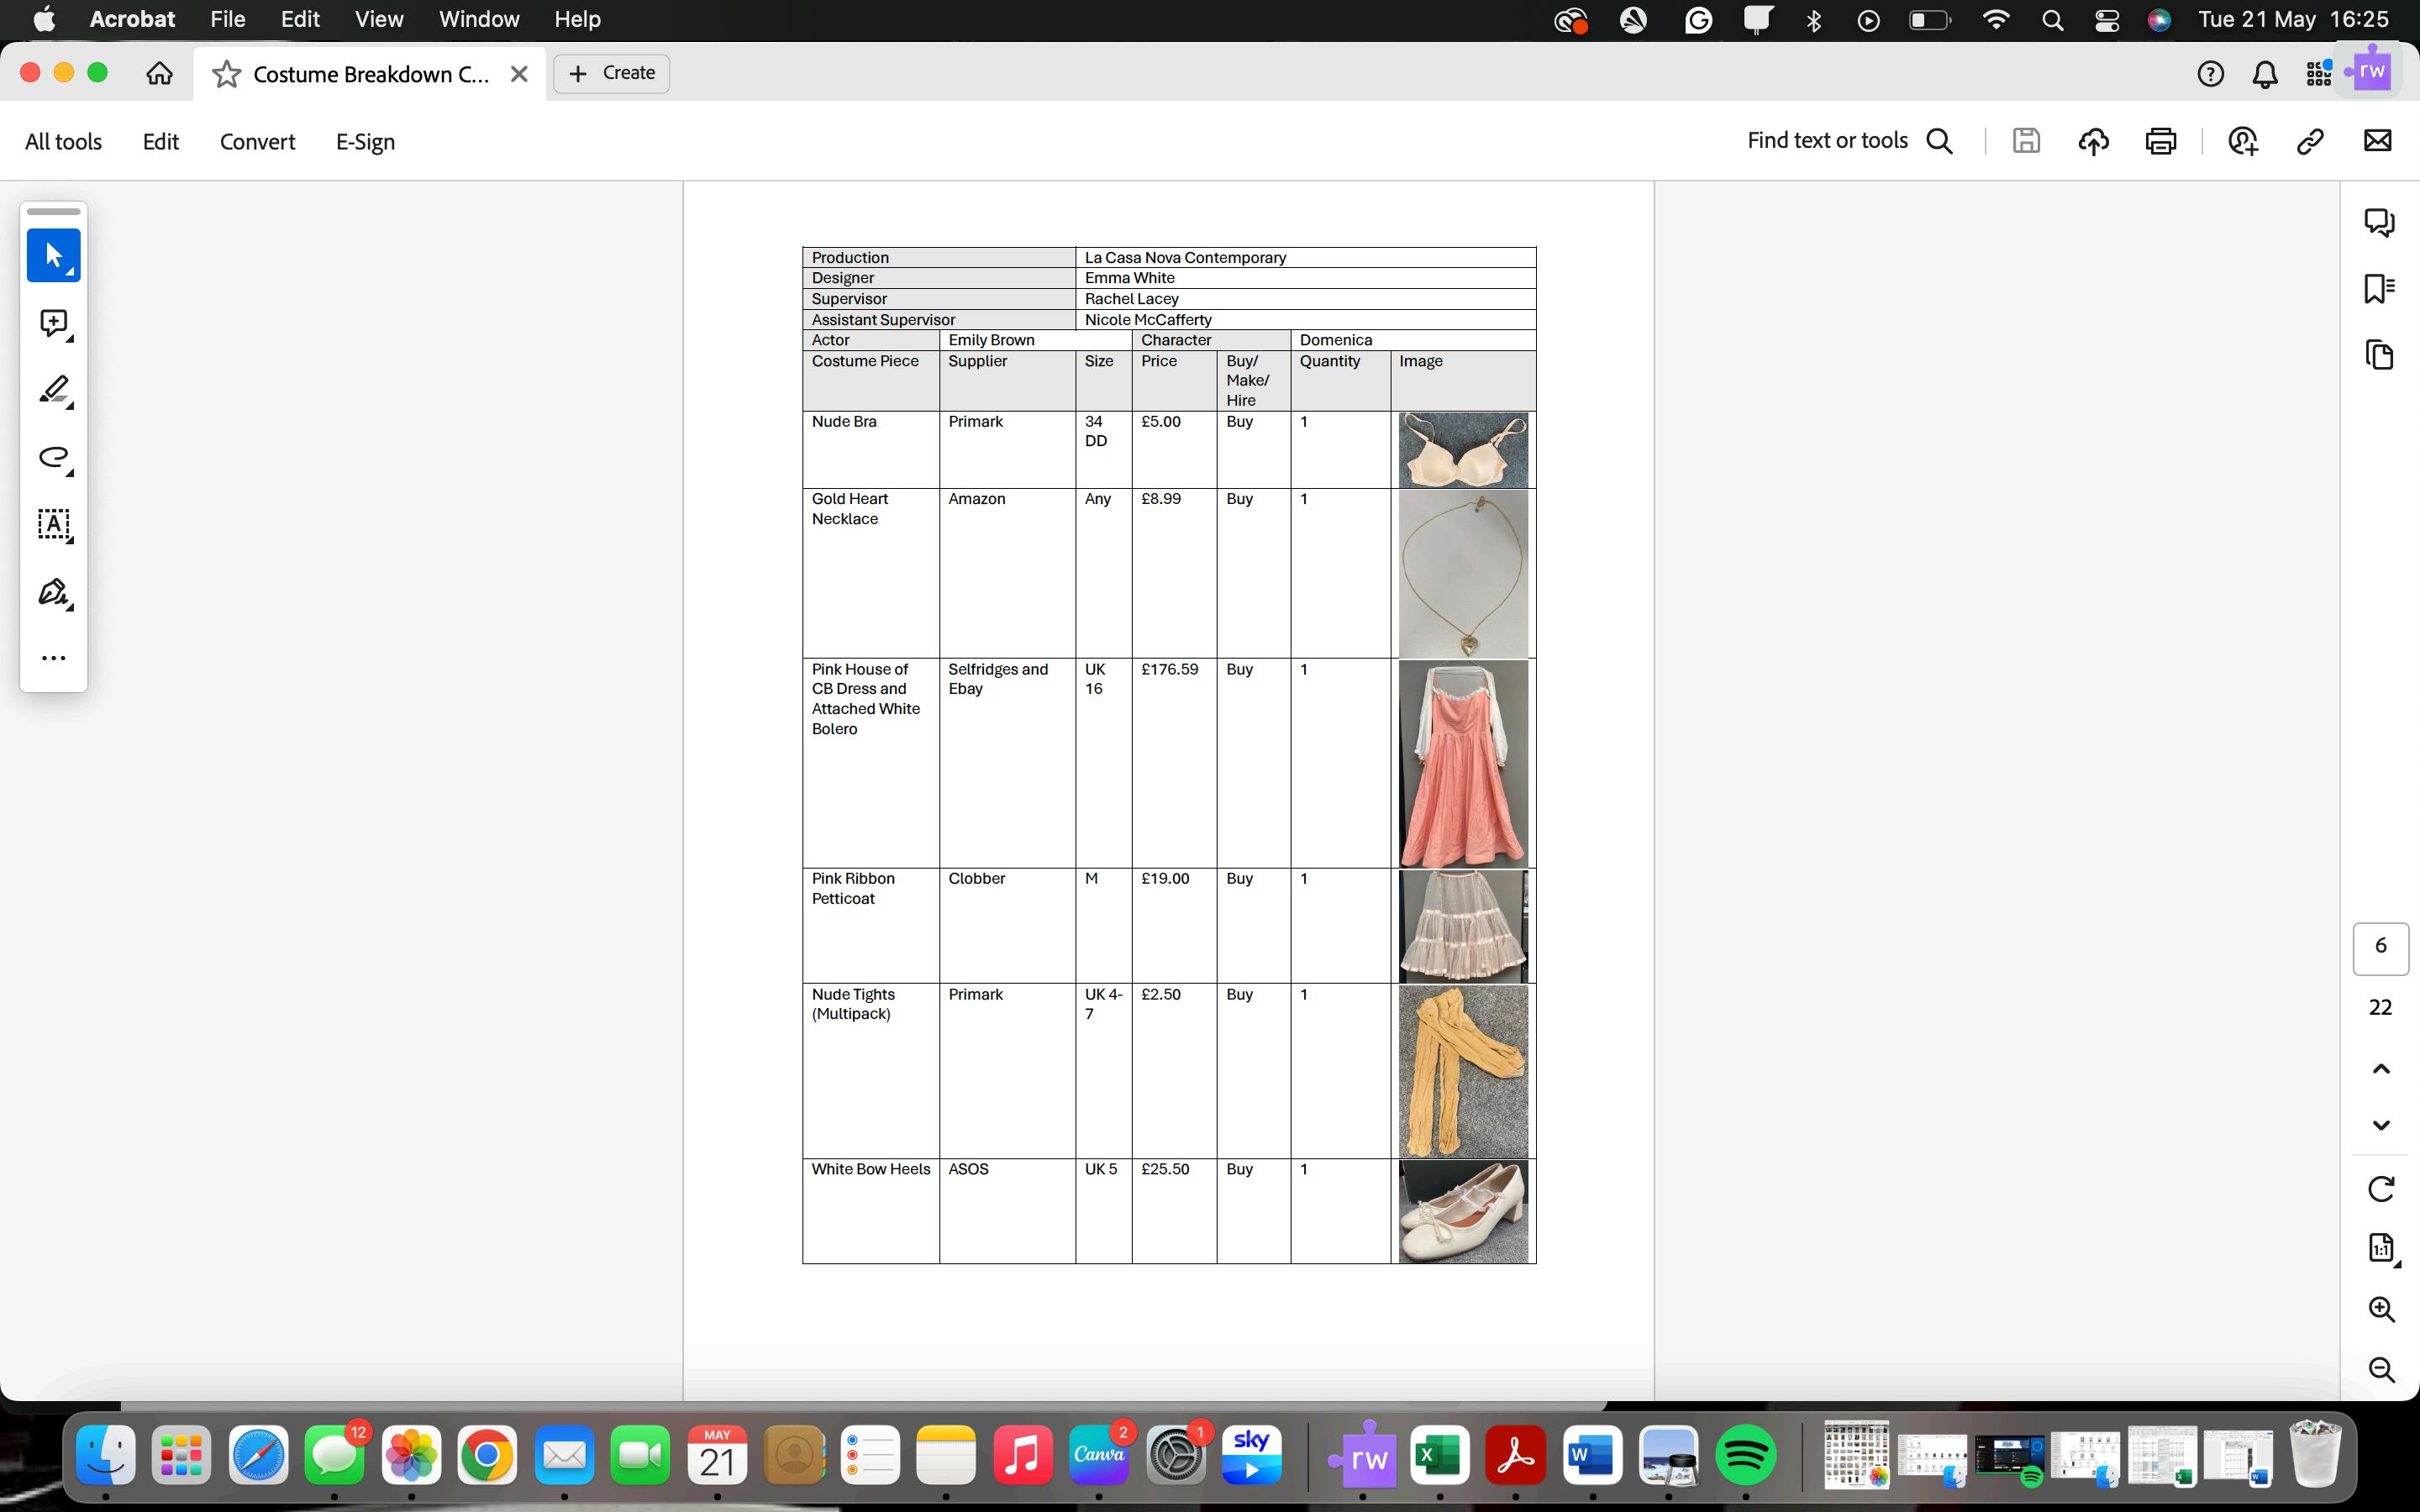Click the zoom in magnifier
This screenshot has height=1512, width=2420.
coord(2381,1309)
